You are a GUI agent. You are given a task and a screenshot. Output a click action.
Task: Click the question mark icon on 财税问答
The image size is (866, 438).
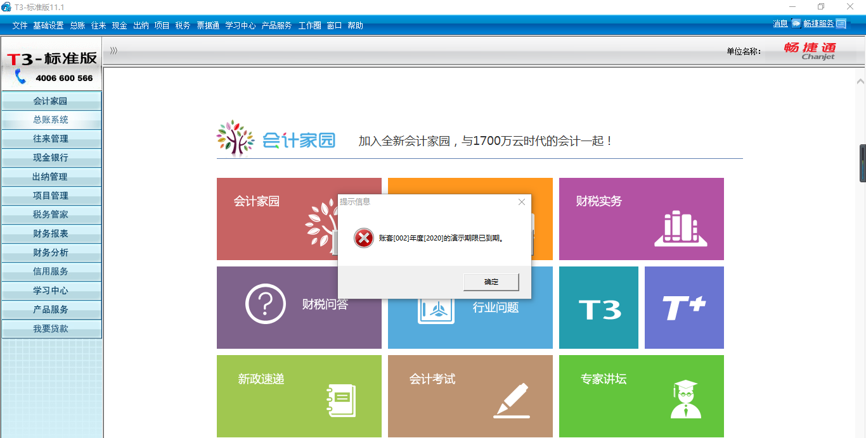tap(266, 304)
